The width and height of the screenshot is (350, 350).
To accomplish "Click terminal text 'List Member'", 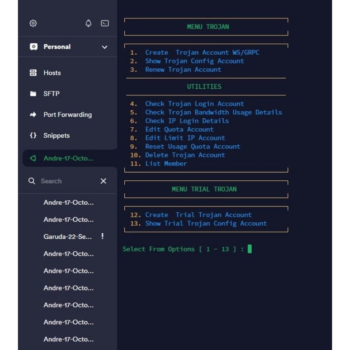I will 166,164.
